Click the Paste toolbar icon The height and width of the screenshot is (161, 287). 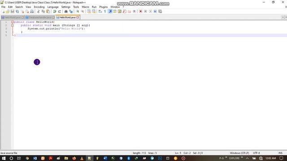(x=48, y=12)
